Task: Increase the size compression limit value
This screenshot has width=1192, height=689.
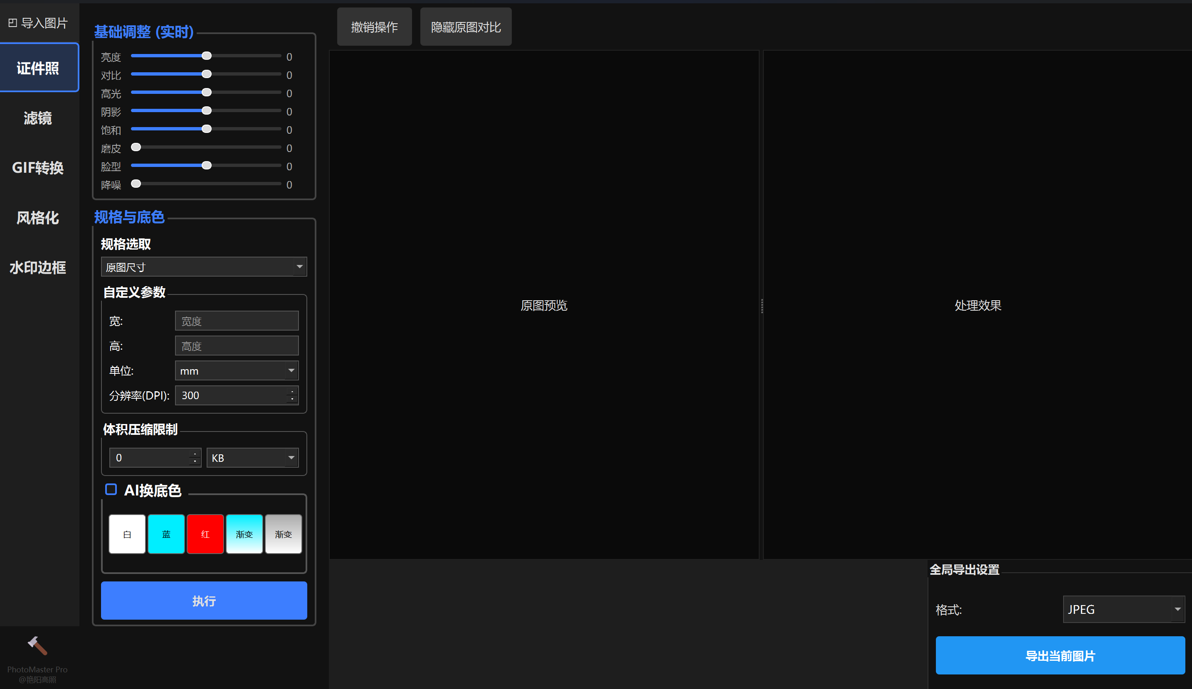Action: [x=195, y=454]
